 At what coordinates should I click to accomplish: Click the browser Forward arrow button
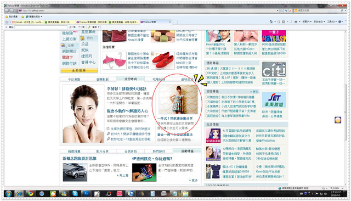12,10
